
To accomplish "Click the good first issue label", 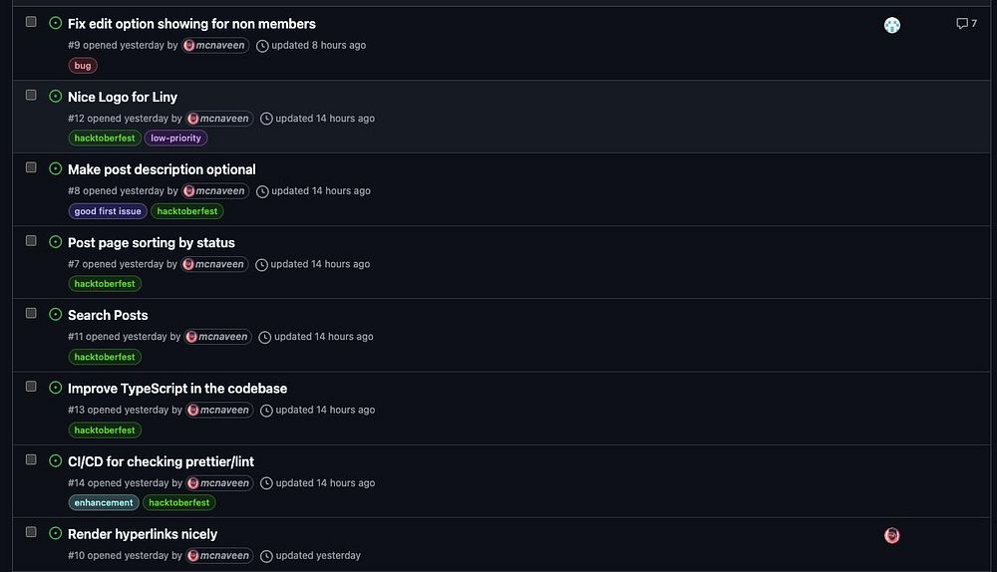I will [108, 211].
